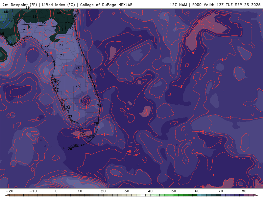Click the '79' dewpoint value over the Keys

[x=83, y=145]
